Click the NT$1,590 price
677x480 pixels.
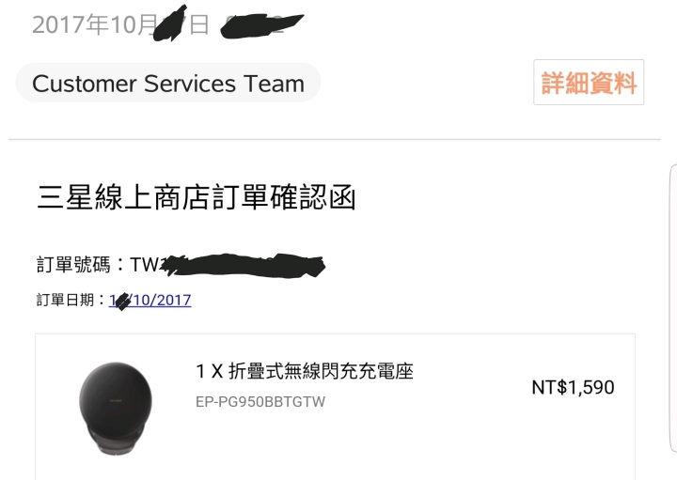(573, 387)
